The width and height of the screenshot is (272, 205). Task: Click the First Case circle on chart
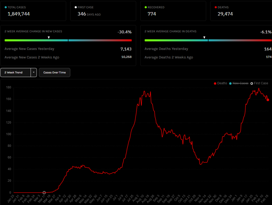[x=44, y=192]
